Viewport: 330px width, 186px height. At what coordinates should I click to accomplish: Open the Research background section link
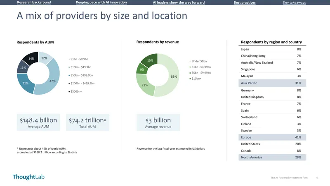[34, 2]
